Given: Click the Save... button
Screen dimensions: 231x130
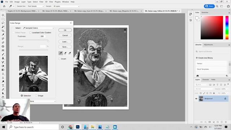Looking at the screenshot, I should [65, 47].
